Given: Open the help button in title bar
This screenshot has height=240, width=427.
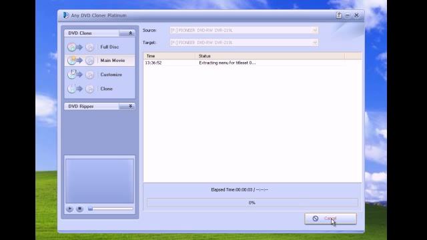Looking at the screenshot, I should [x=338, y=15].
